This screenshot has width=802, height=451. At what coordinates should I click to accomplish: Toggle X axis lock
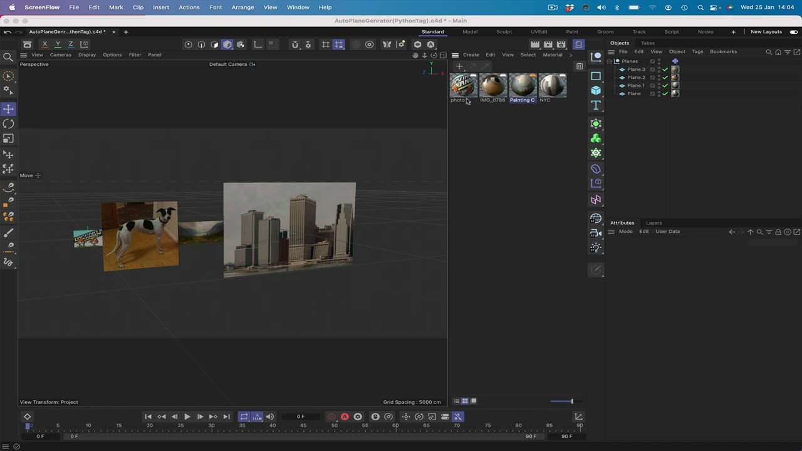pyautogui.click(x=44, y=44)
